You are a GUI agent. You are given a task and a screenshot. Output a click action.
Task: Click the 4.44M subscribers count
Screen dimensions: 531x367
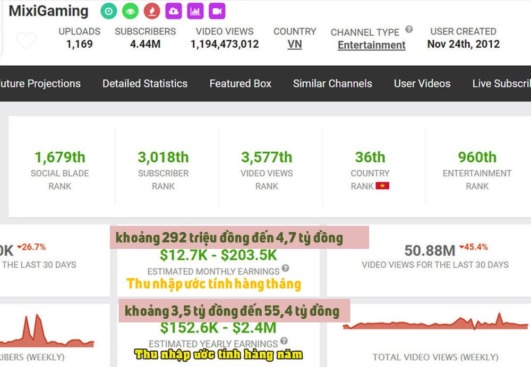pos(145,44)
